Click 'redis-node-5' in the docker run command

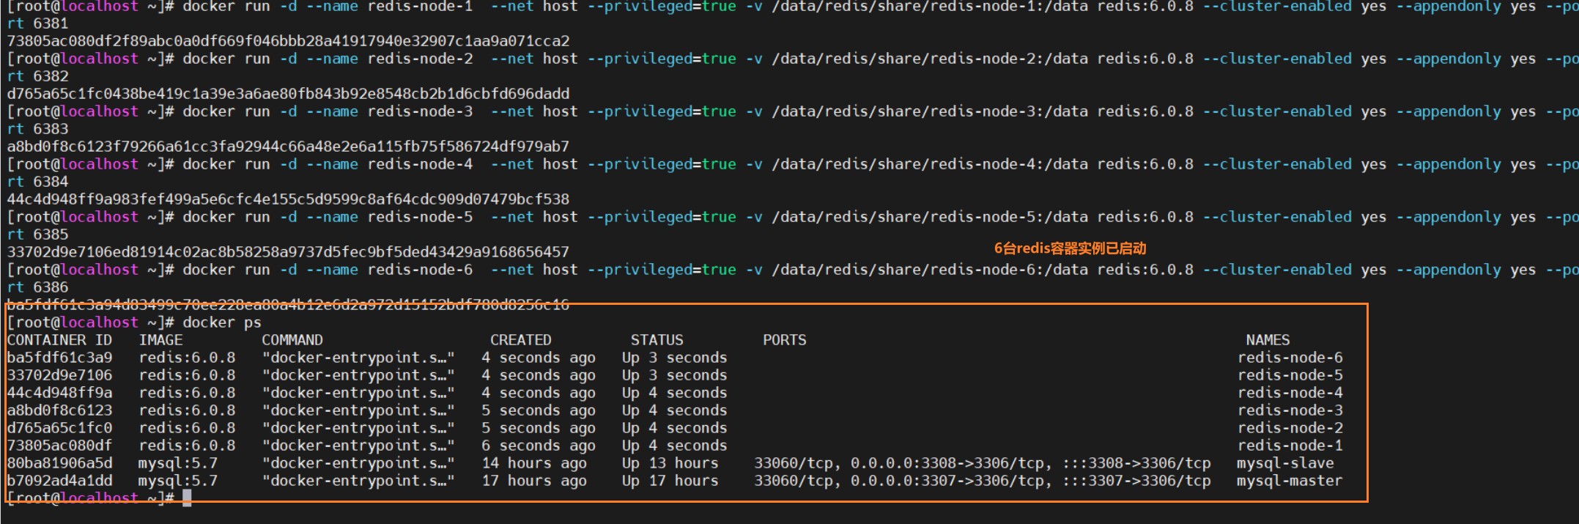[x=420, y=217]
